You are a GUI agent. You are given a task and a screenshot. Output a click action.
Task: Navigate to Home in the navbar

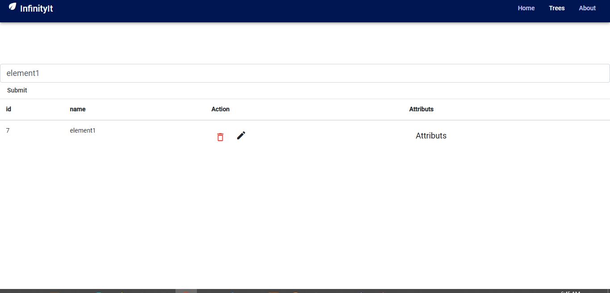[526, 8]
